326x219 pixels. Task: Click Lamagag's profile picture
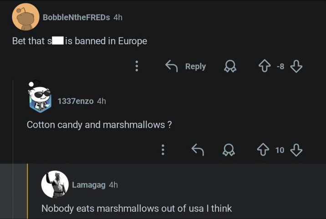point(55,184)
